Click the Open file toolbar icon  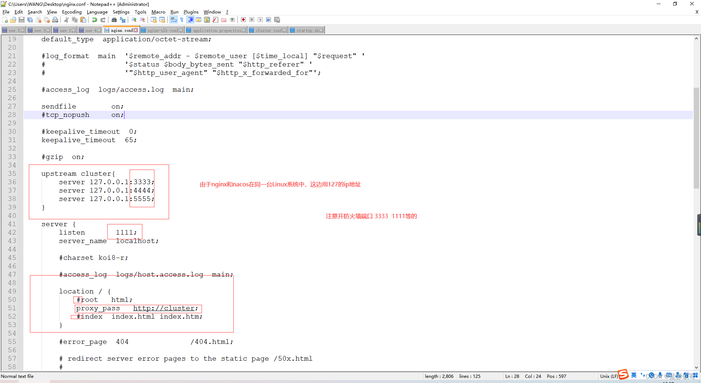point(13,20)
